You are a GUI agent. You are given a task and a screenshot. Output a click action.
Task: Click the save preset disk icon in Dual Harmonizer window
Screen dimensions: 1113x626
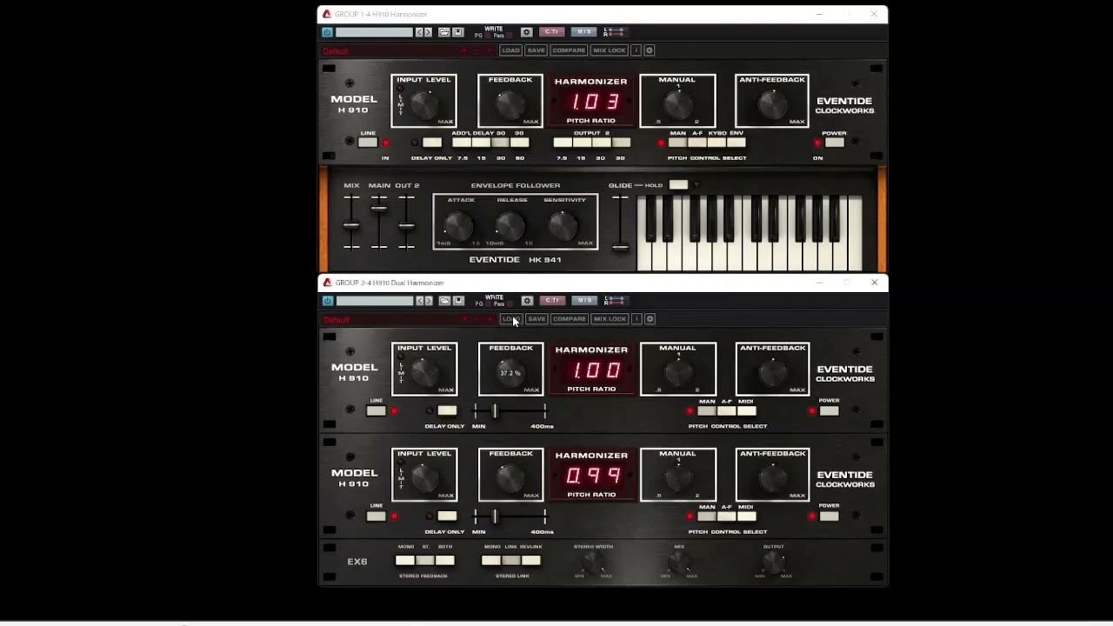pos(458,301)
